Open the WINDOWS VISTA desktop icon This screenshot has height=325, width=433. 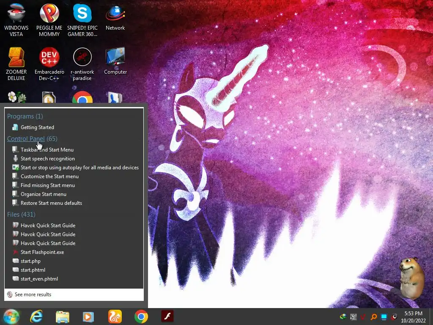(x=16, y=19)
